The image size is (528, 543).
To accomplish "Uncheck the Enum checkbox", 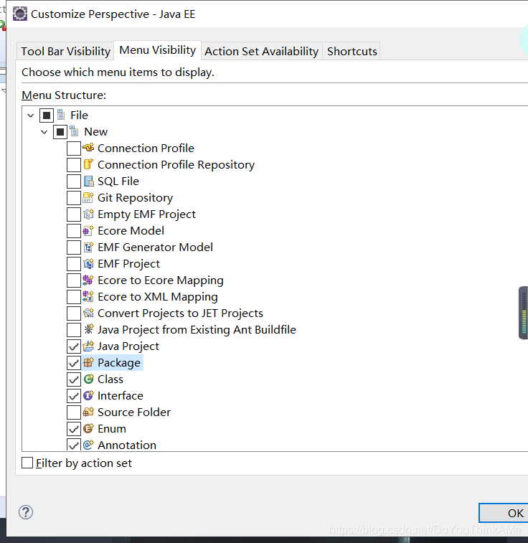I will tap(74, 429).
